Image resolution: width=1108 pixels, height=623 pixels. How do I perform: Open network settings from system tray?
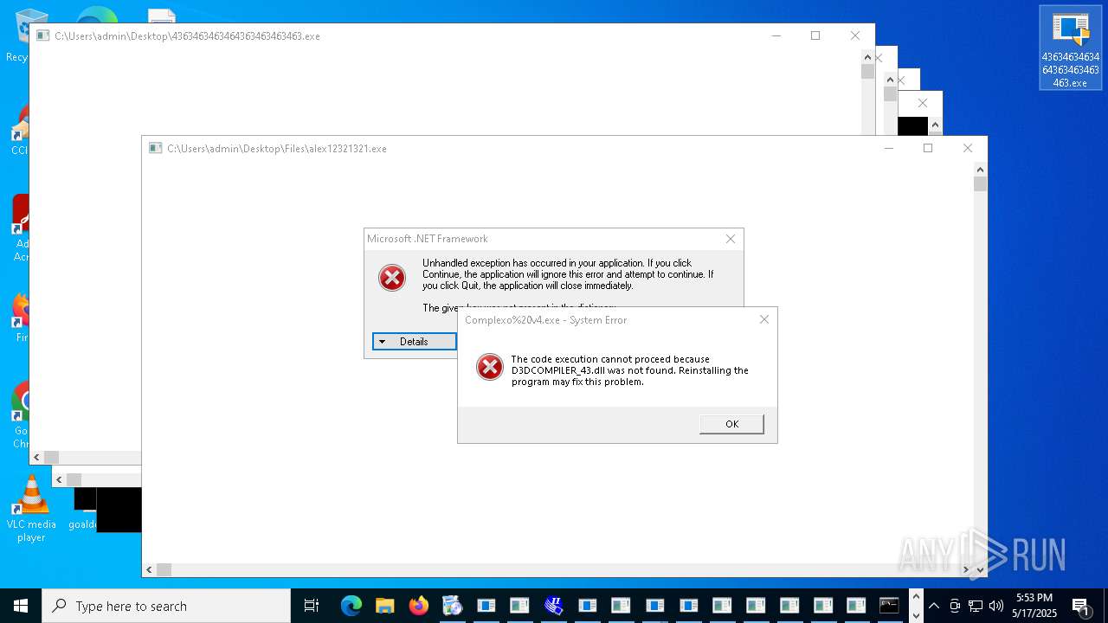coord(976,606)
